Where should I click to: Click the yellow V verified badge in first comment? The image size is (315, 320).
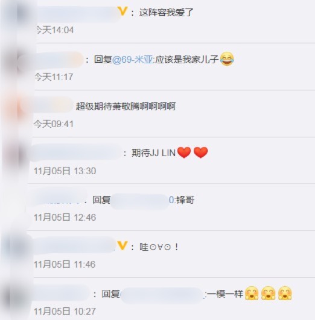click(x=122, y=11)
